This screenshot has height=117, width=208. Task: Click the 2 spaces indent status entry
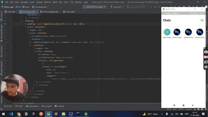coord(188,109)
